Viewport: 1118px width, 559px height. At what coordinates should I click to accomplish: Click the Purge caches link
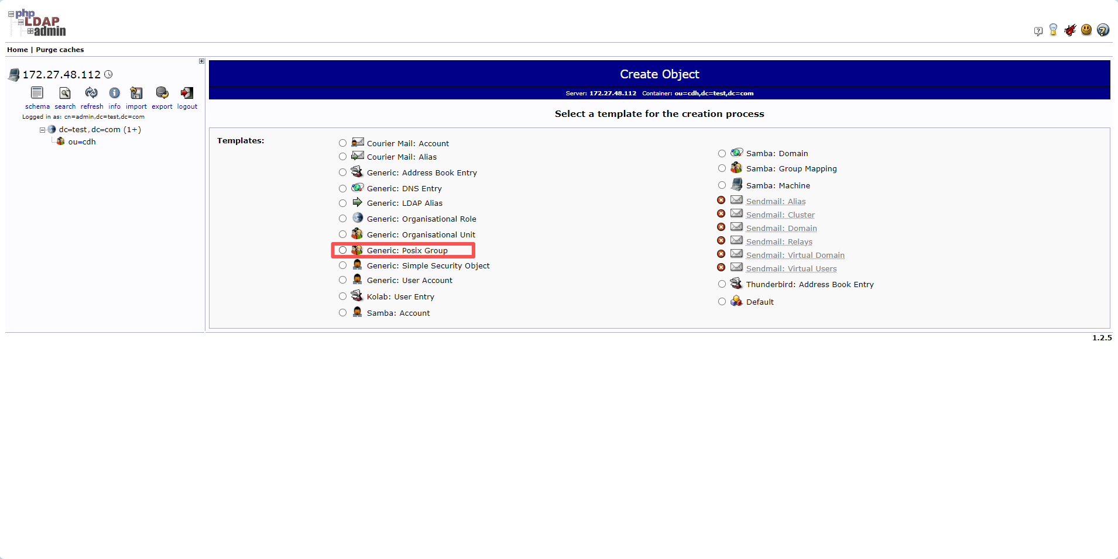click(x=60, y=50)
